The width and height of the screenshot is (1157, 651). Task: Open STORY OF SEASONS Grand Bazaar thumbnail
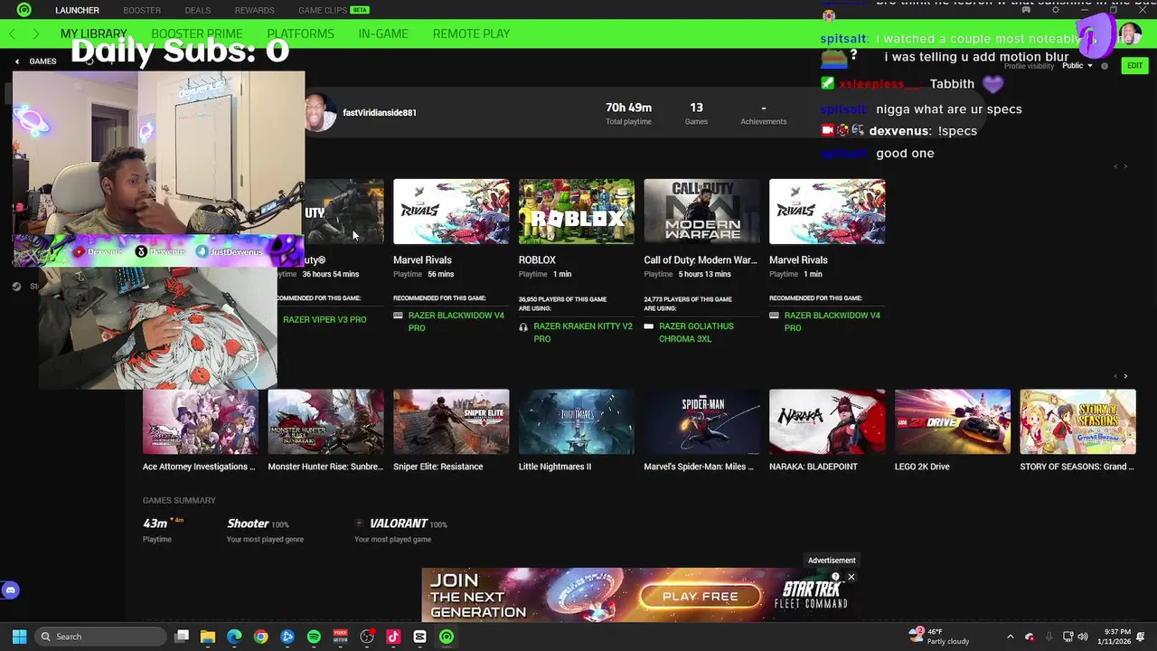[1077, 421]
